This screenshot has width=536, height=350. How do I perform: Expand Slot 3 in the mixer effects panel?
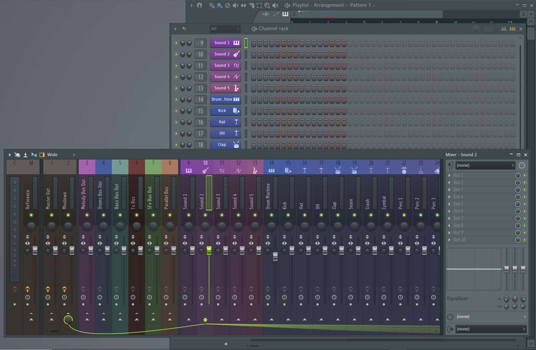[449, 189]
